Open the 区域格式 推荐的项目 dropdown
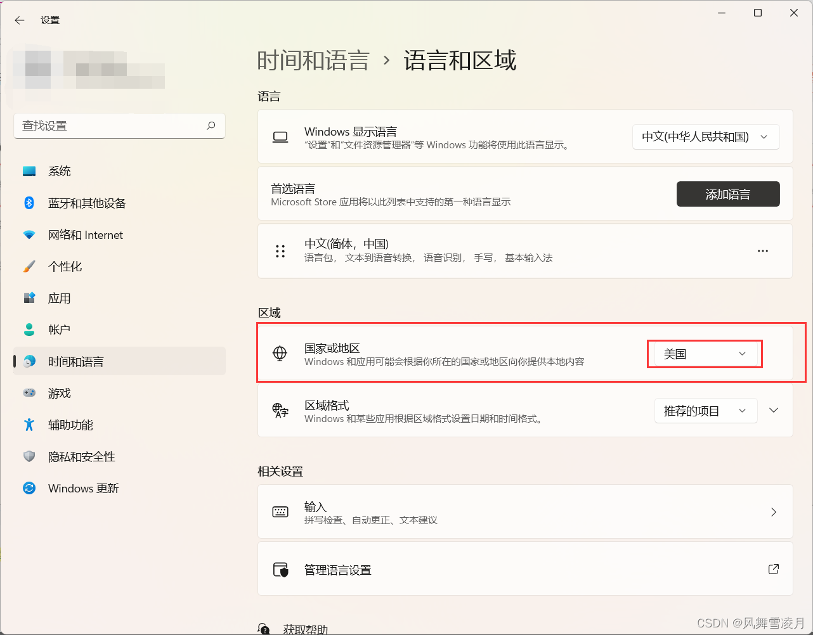Image resolution: width=813 pixels, height=635 pixels. click(x=706, y=411)
